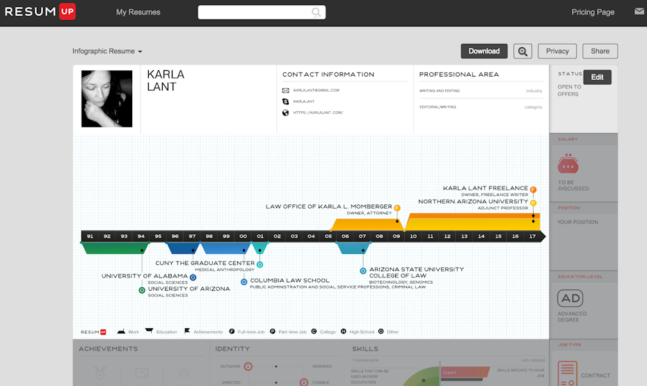Click the email envelope icon next to Gmail address
Image resolution: width=647 pixels, height=386 pixels.
(x=285, y=90)
